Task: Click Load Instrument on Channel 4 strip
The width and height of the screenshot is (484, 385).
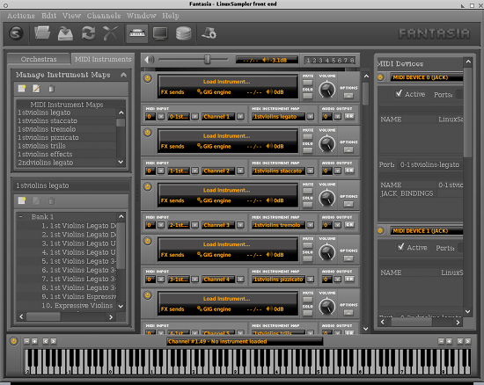Action: (x=226, y=244)
